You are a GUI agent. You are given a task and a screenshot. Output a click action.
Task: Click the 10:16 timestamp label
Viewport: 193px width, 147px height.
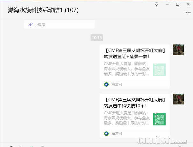pyautogui.click(x=97, y=37)
